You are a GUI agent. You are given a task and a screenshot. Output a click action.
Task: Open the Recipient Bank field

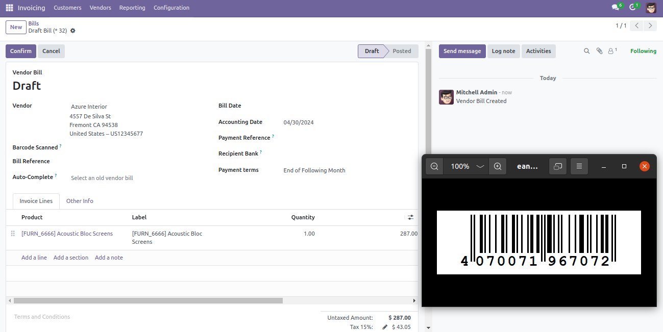click(x=347, y=154)
